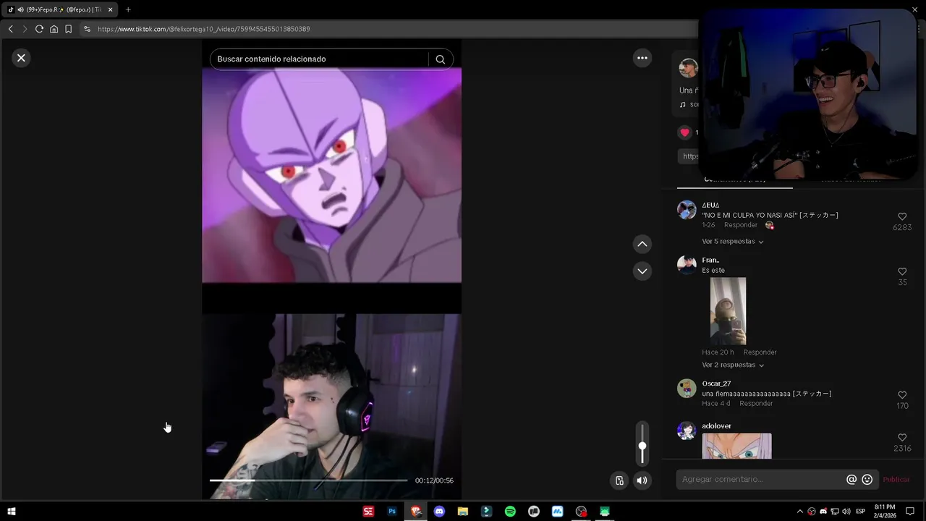
Task: Close the TikTok video viewer
Action: [x=21, y=58]
